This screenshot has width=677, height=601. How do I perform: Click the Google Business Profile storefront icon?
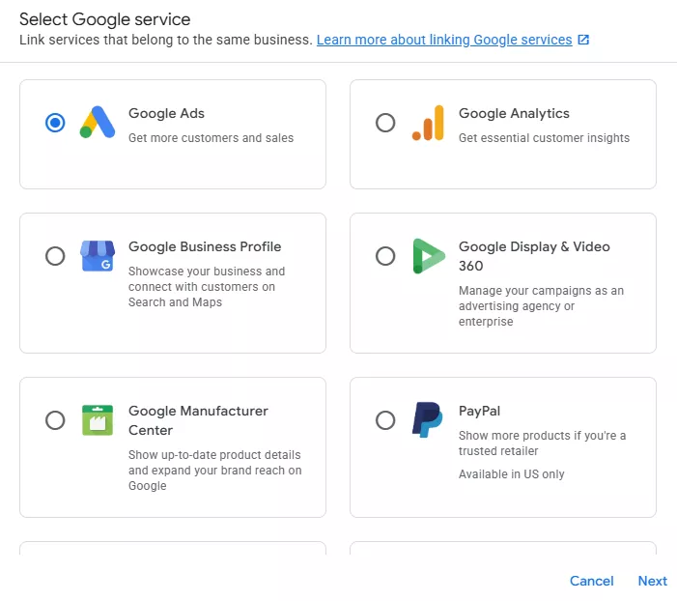pos(97,256)
